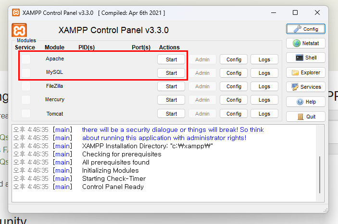This screenshot has height=224, width=338.
Task: Start the Apache module
Action: [171, 59]
